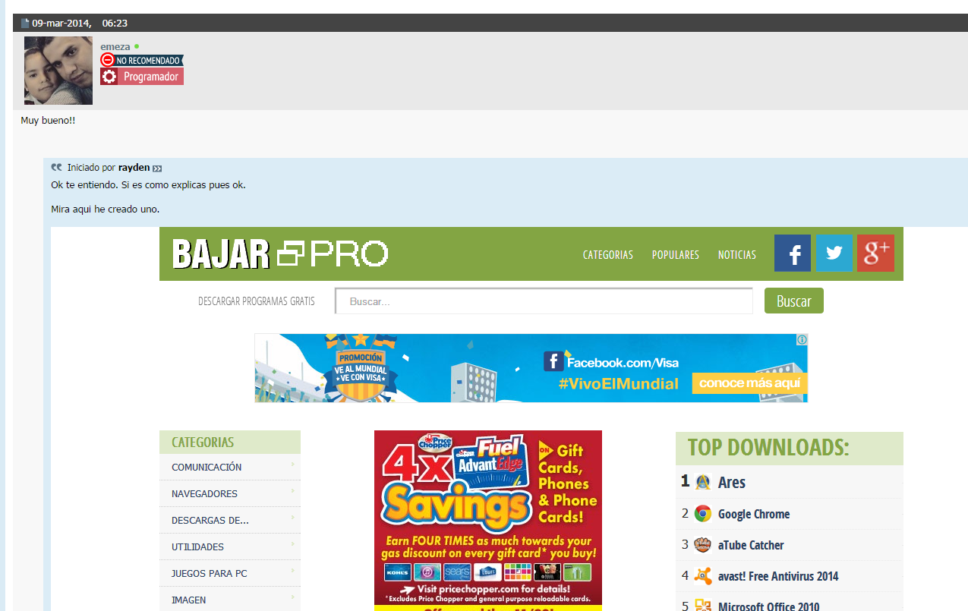Open the Google Plus social icon
Viewport: 968px width, 611px height.
pos(875,253)
